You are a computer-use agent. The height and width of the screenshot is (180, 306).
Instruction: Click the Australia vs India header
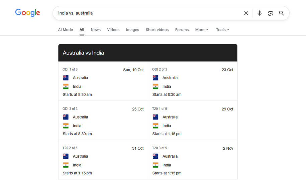[83, 53]
